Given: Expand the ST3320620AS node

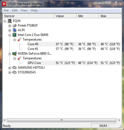Looking at the screenshot, I should pos(10,73).
